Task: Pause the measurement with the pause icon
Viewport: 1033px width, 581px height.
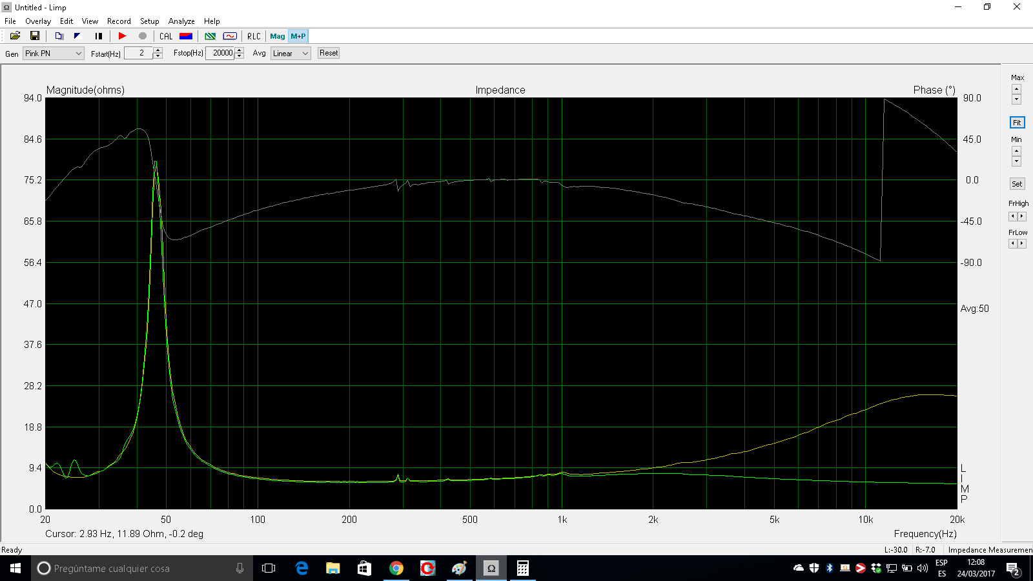Action: pos(98,36)
